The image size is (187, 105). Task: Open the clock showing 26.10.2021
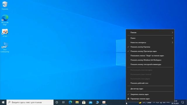click(x=175, y=102)
